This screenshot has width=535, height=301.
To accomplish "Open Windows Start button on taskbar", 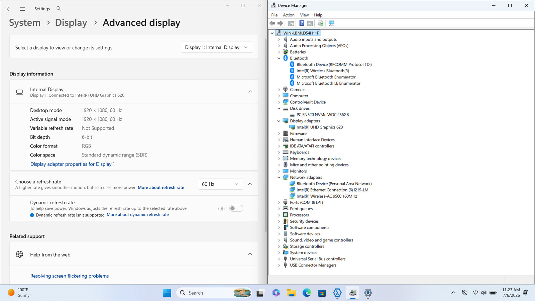I will [167, 293].
